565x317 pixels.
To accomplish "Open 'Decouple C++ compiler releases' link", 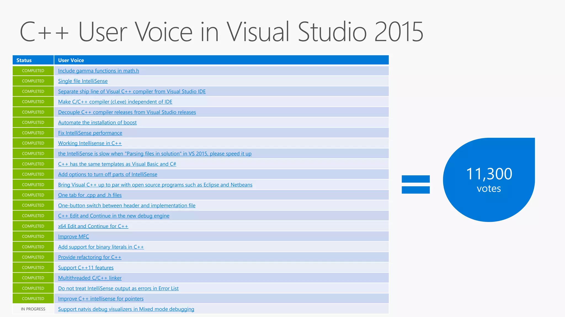I will click(x=127, y=112).
